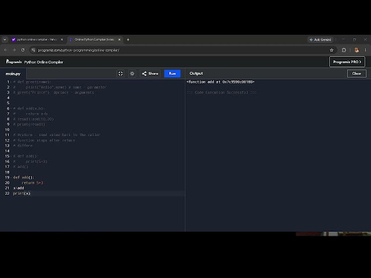Close the Yahoo search tab

coord(62,39)
